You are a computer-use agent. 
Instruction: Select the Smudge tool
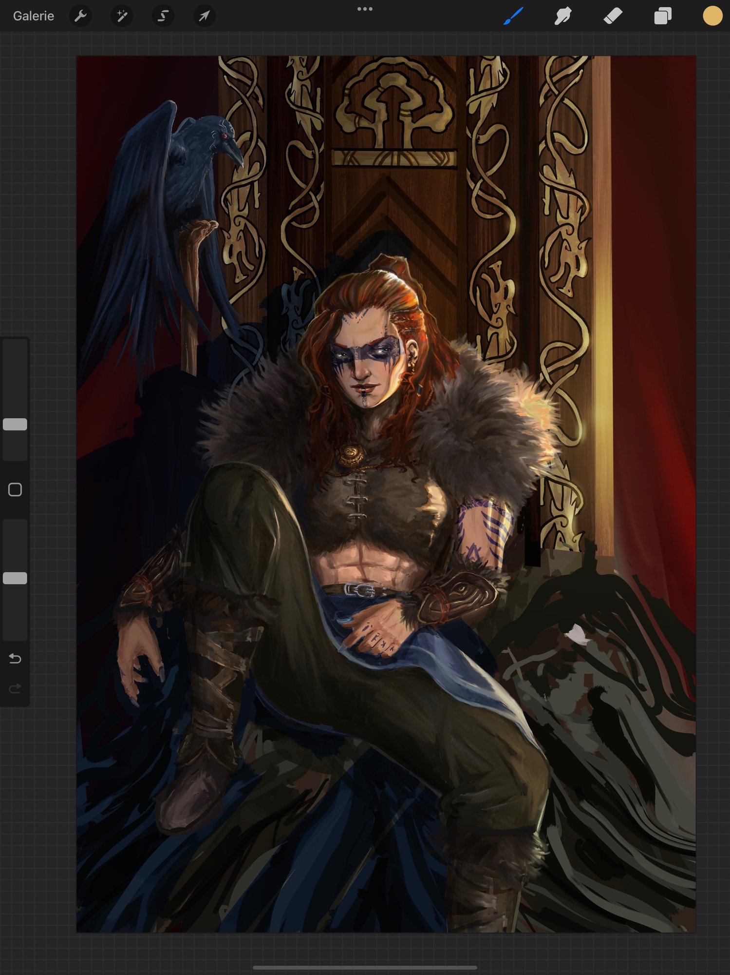point(563,16)
